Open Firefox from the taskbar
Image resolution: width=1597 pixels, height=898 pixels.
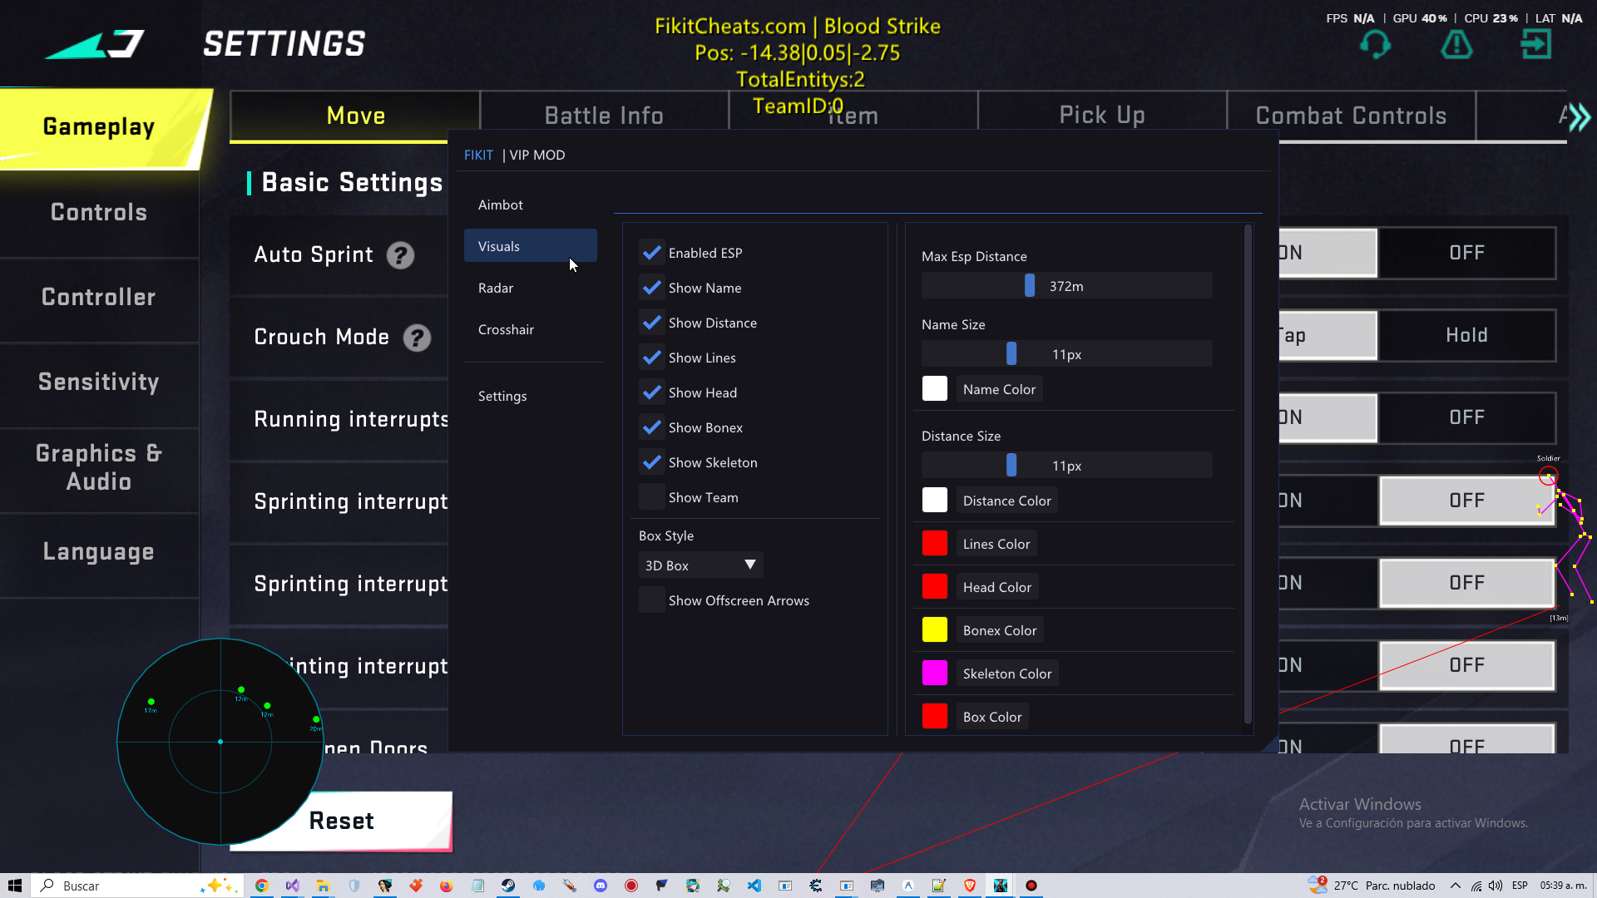[x=446, y=886]
